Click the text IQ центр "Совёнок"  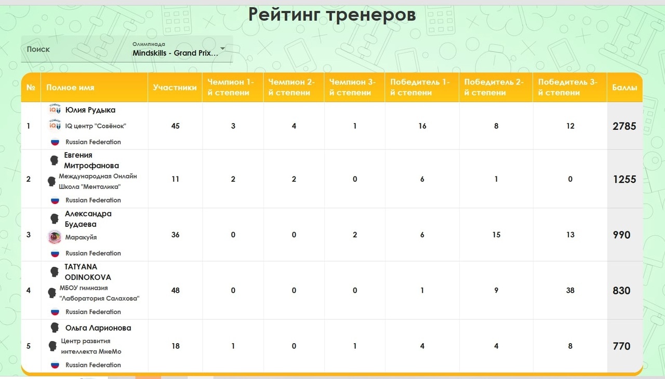[x=96, y=126]
